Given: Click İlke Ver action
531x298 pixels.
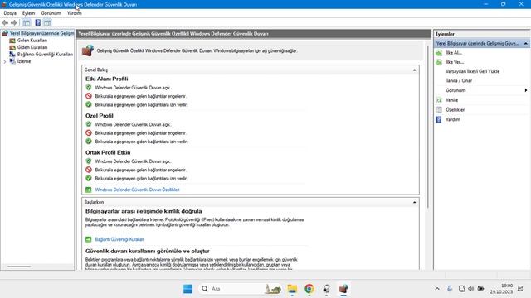Looking at the screenshot, I should click(x=455, y=62).
